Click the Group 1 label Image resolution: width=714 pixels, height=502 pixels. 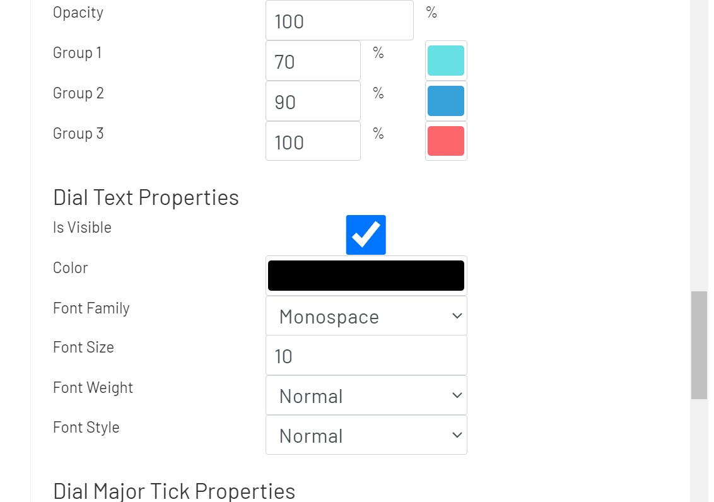click(77, 53)
